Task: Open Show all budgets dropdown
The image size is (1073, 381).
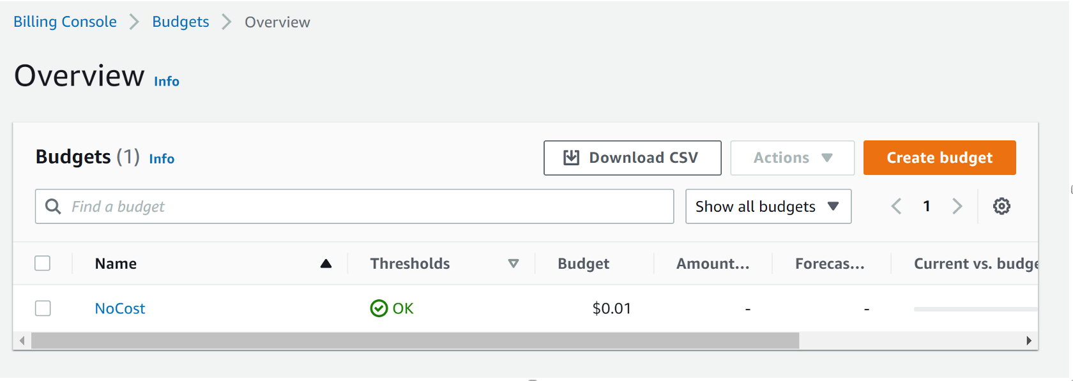Action: [x=768, y=206]
